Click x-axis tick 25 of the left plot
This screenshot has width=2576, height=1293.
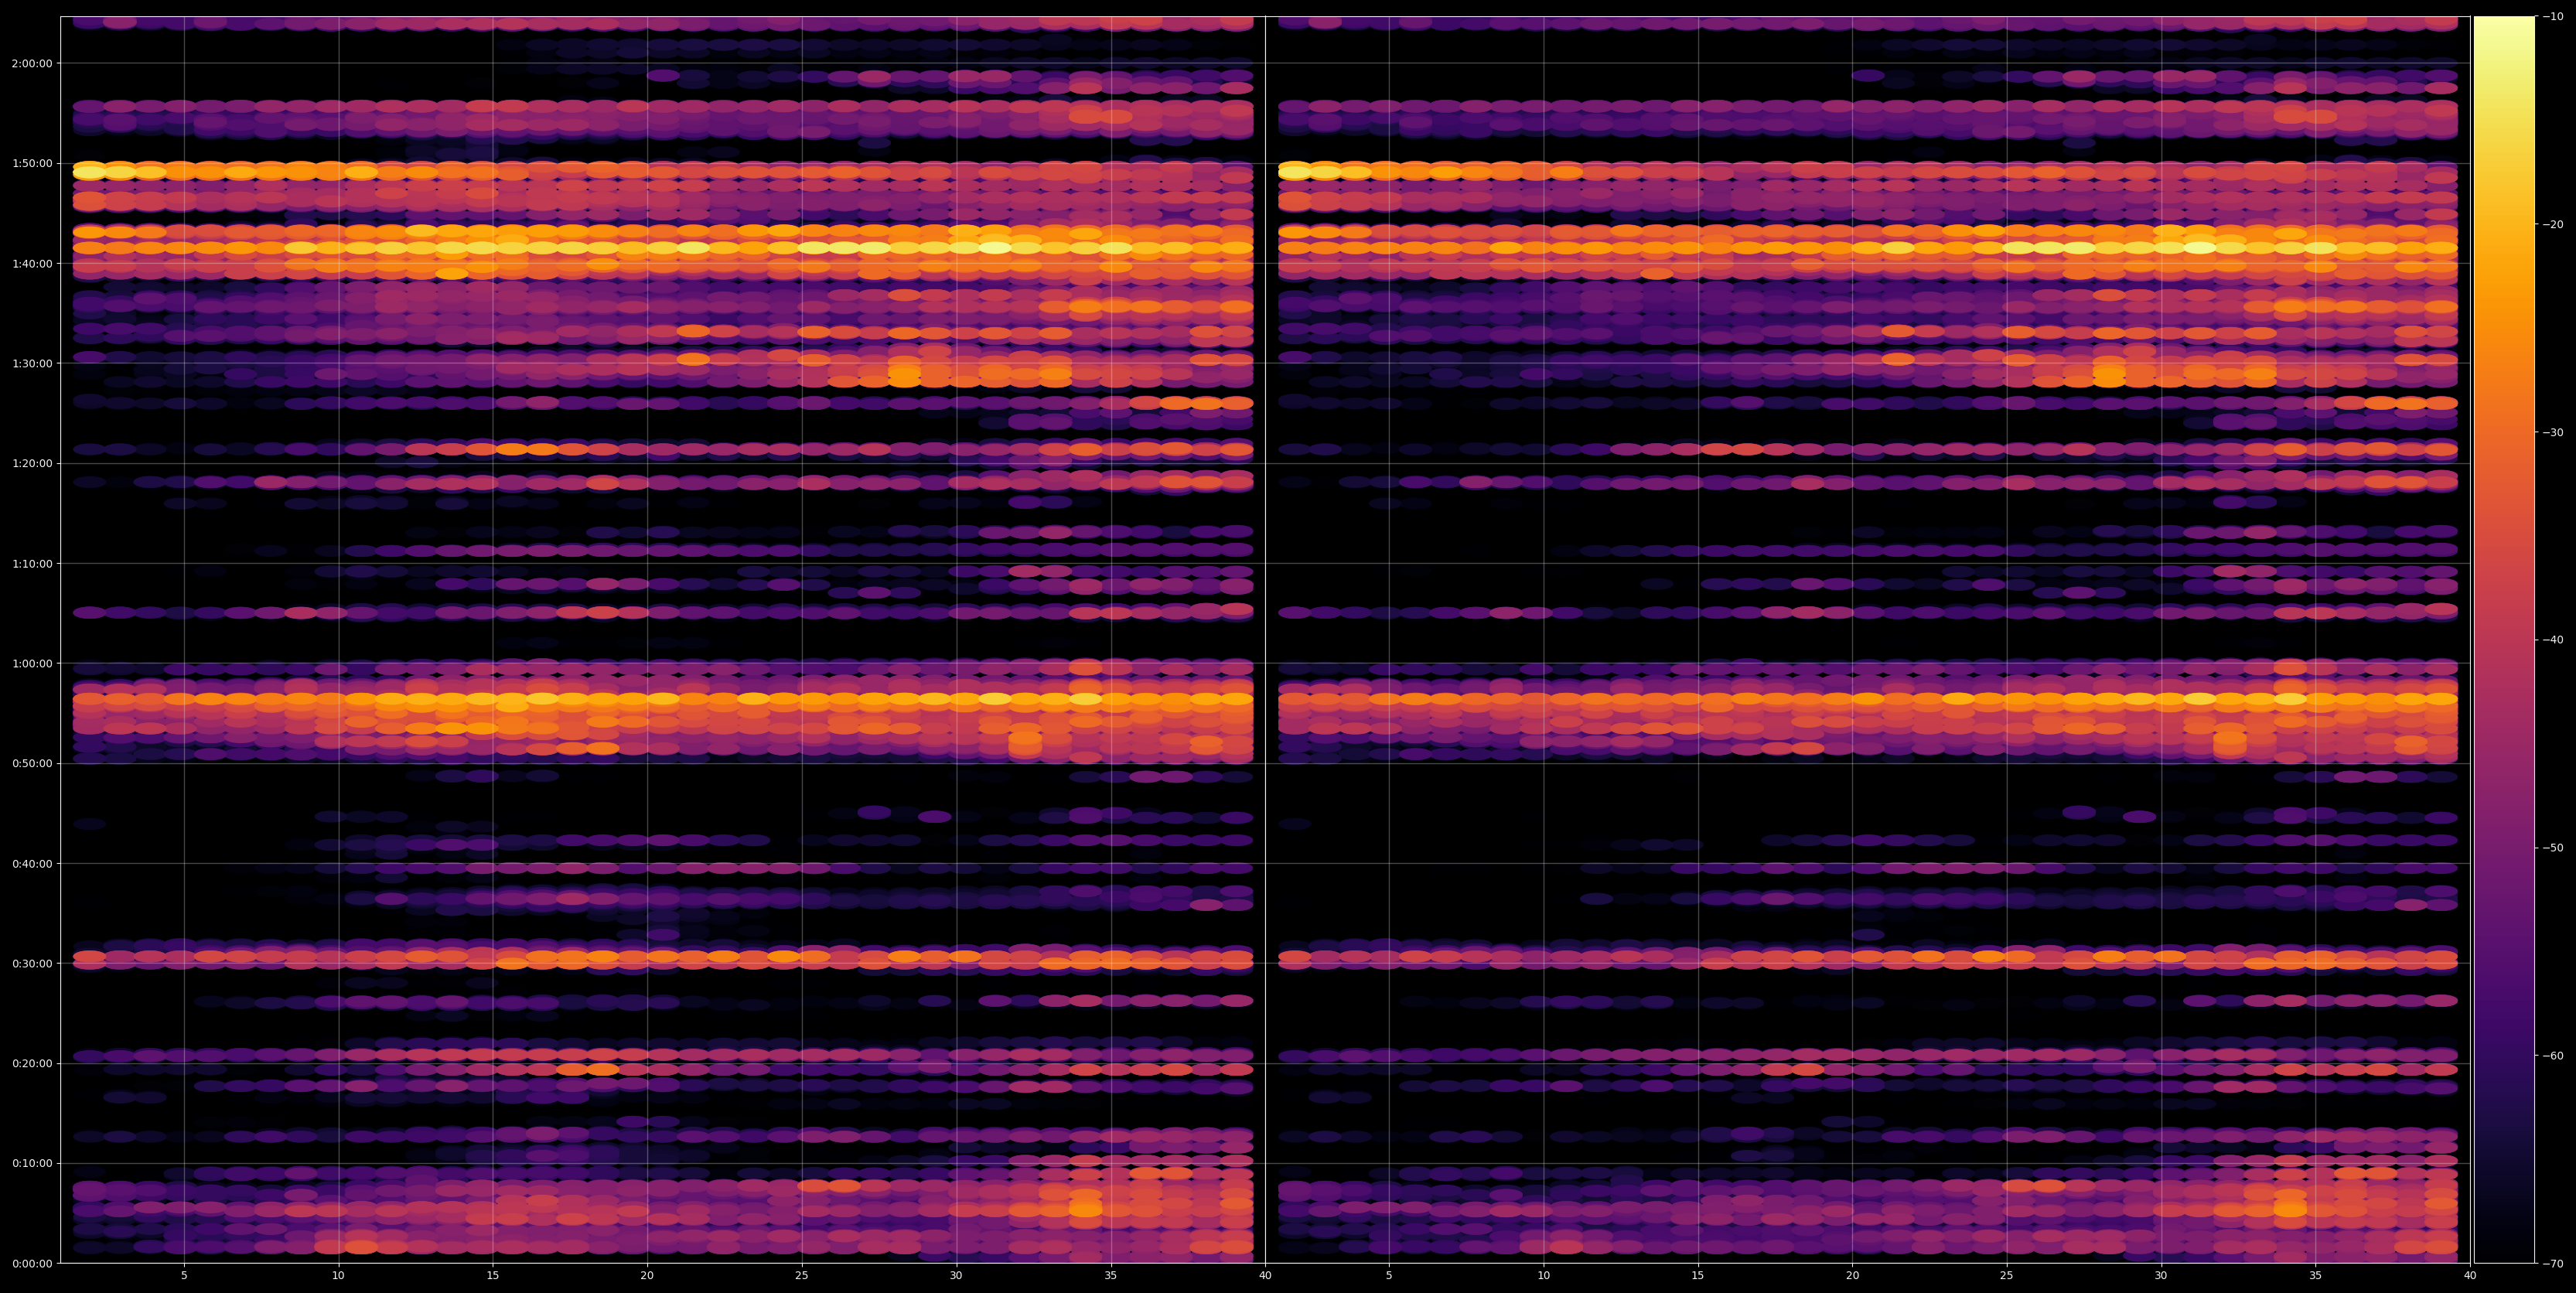[802, 1276]
